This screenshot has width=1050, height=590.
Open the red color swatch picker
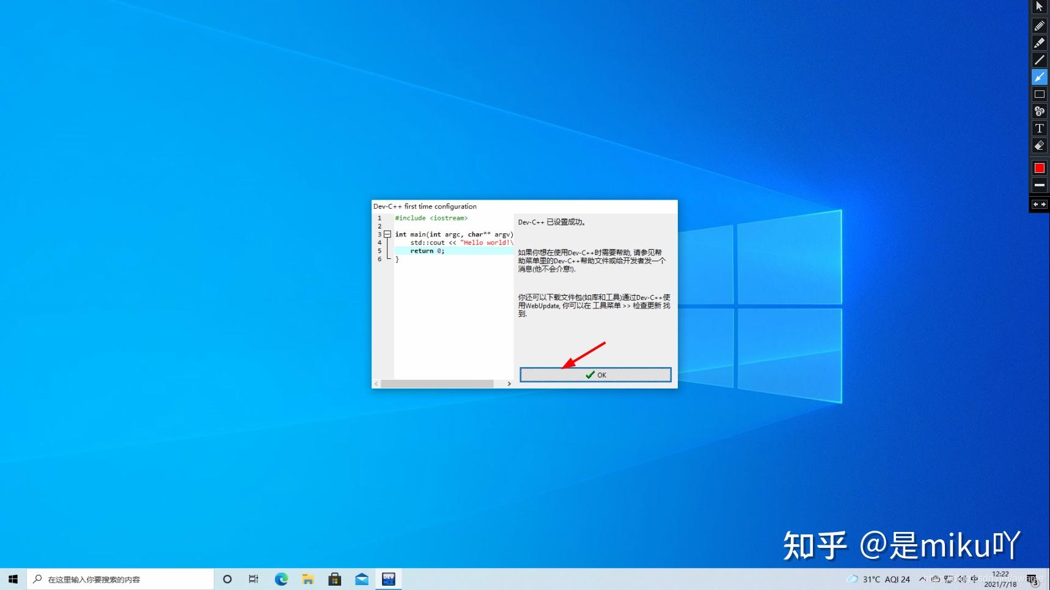tap(1040, 167)
